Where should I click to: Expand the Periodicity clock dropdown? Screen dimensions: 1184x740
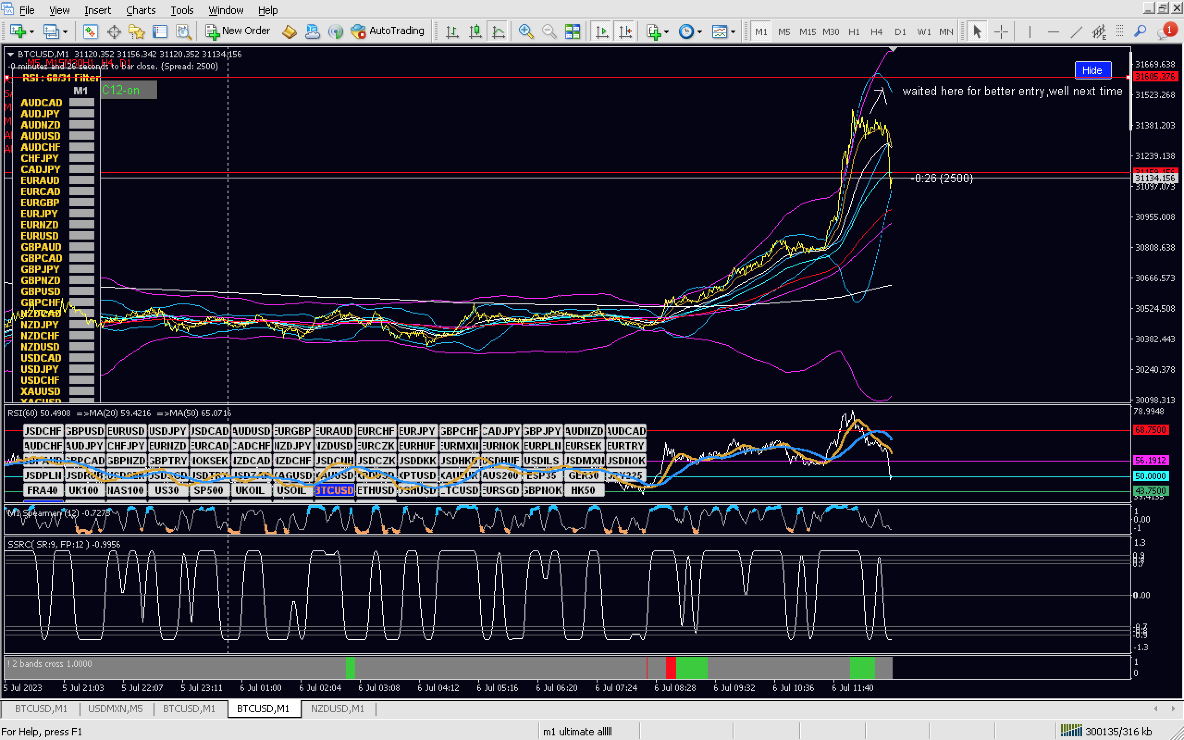coord(700,32)
